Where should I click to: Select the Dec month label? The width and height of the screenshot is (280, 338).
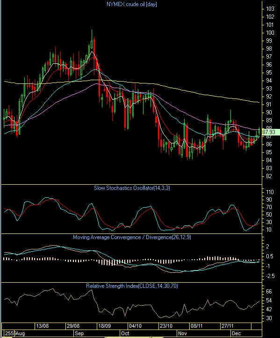click(236, 333)
